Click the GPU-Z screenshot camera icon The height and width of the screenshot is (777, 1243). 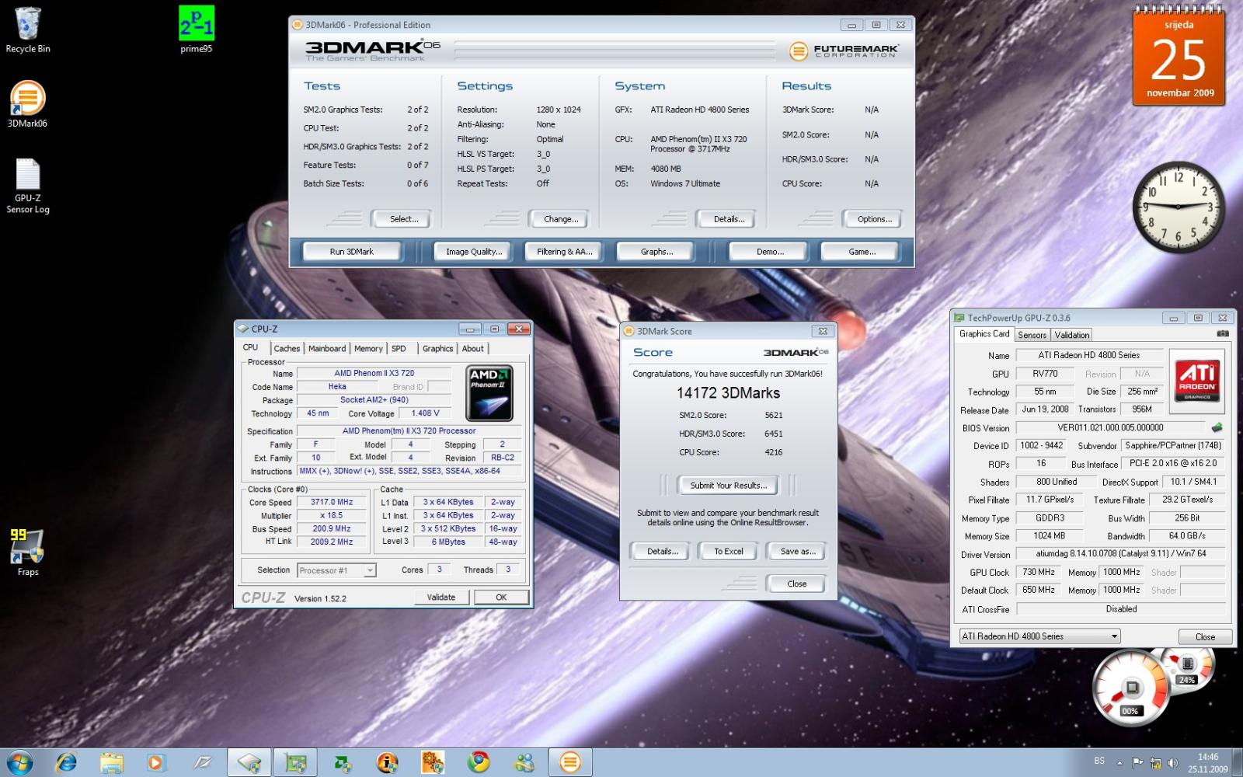tap(1222, 334)
